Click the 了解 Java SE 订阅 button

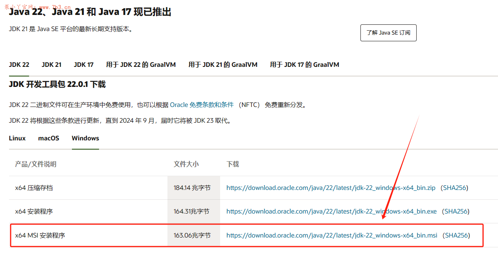tap(388, 33)
